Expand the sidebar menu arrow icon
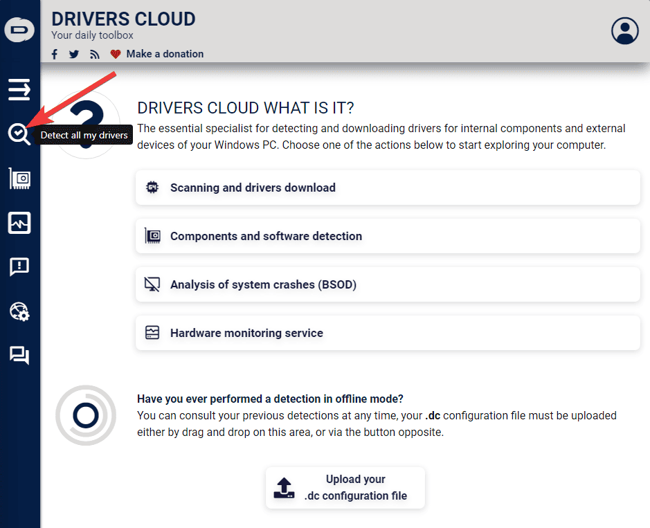Image resolution: width=650 pixels, height=528 pixels. 19,89
